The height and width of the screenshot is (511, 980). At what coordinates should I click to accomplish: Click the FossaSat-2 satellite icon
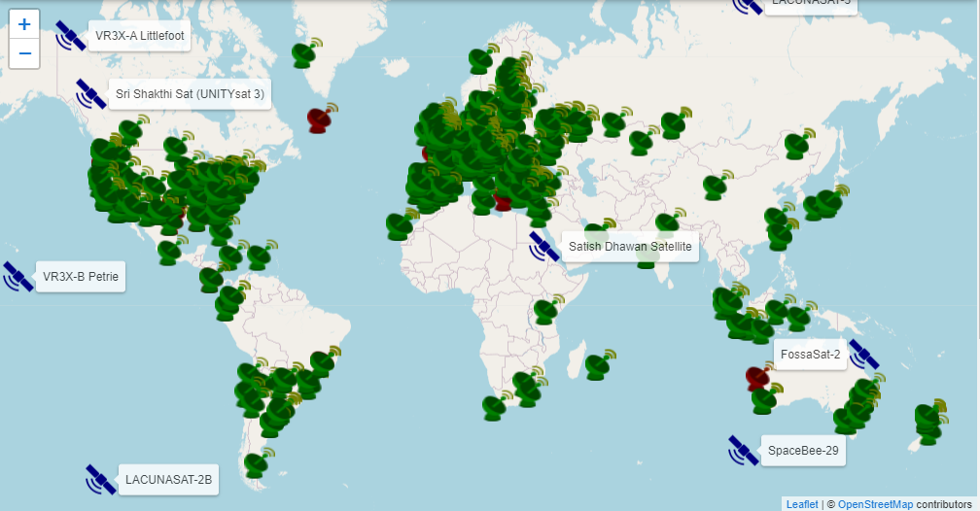[x=863, y=355]
